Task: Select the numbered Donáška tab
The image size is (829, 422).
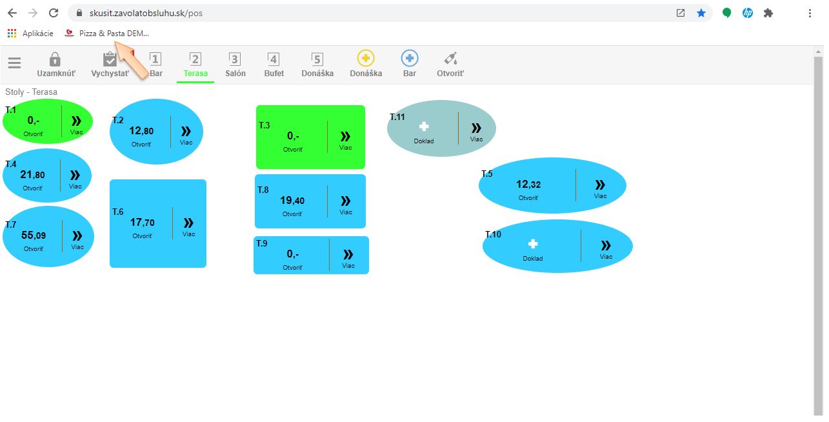Action: coord(317,65)
